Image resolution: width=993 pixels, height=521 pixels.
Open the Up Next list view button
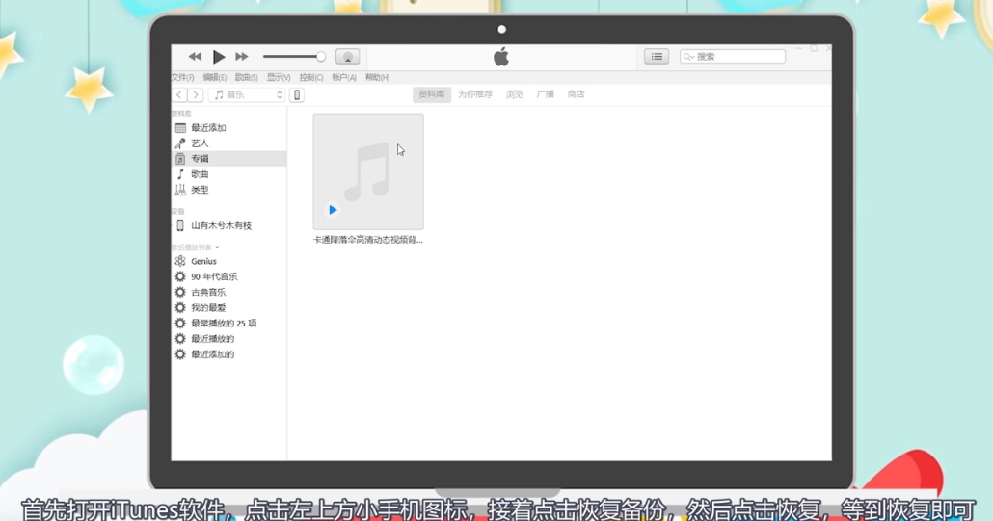coord(657,56)
